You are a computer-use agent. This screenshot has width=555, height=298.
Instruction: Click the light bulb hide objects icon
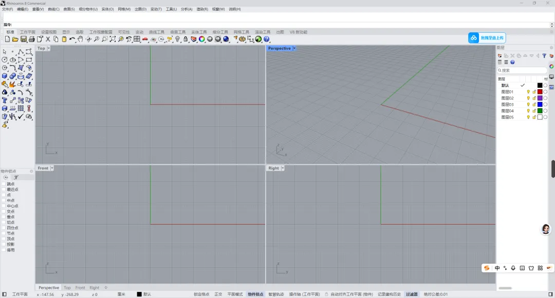178,39
